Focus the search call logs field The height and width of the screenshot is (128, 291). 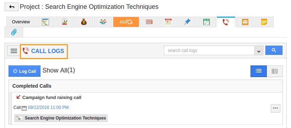(209, 51)
